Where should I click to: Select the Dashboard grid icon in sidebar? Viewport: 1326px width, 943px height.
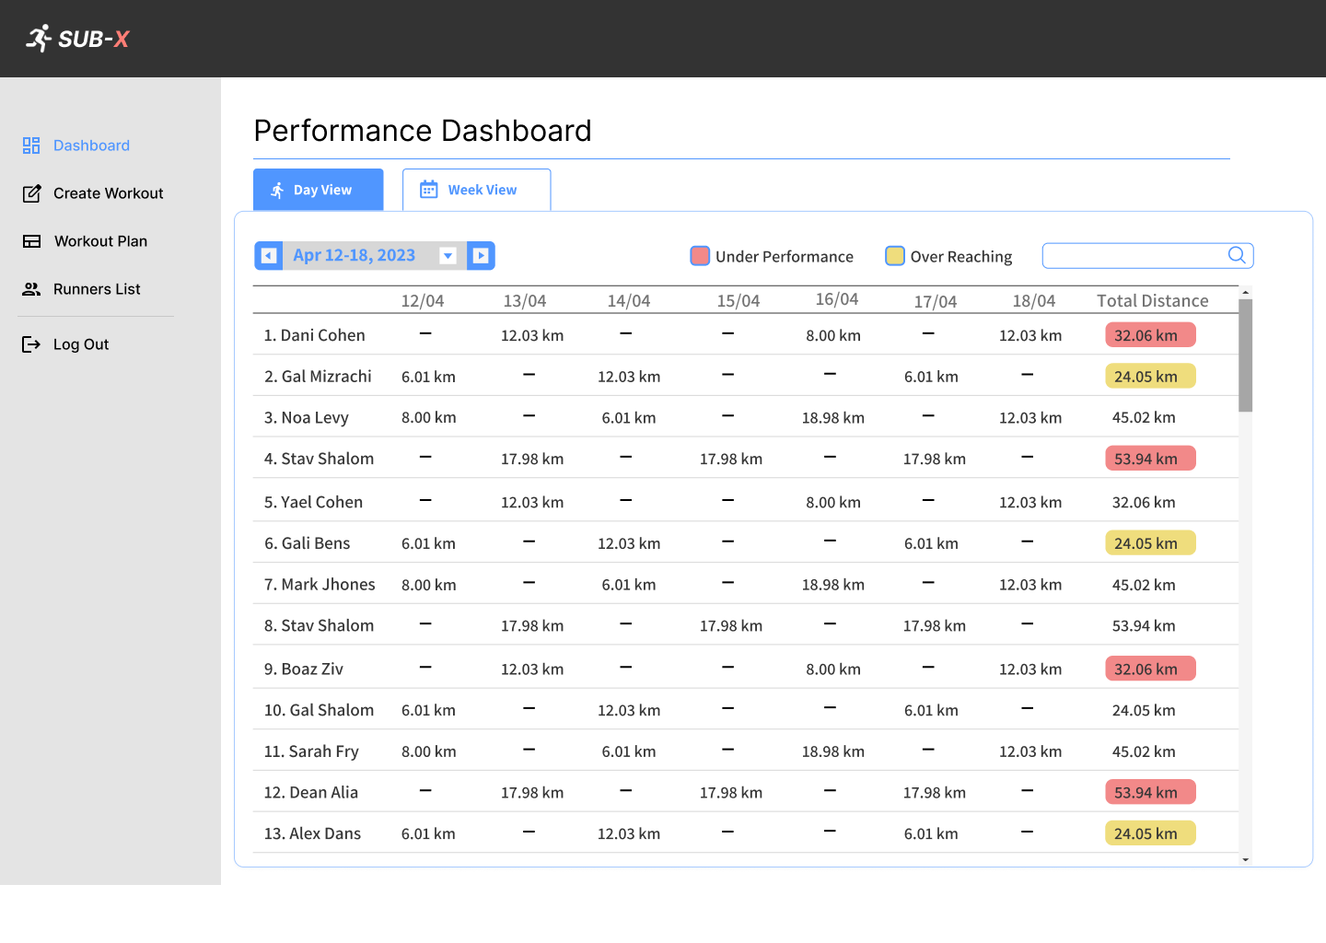[31, 145]
